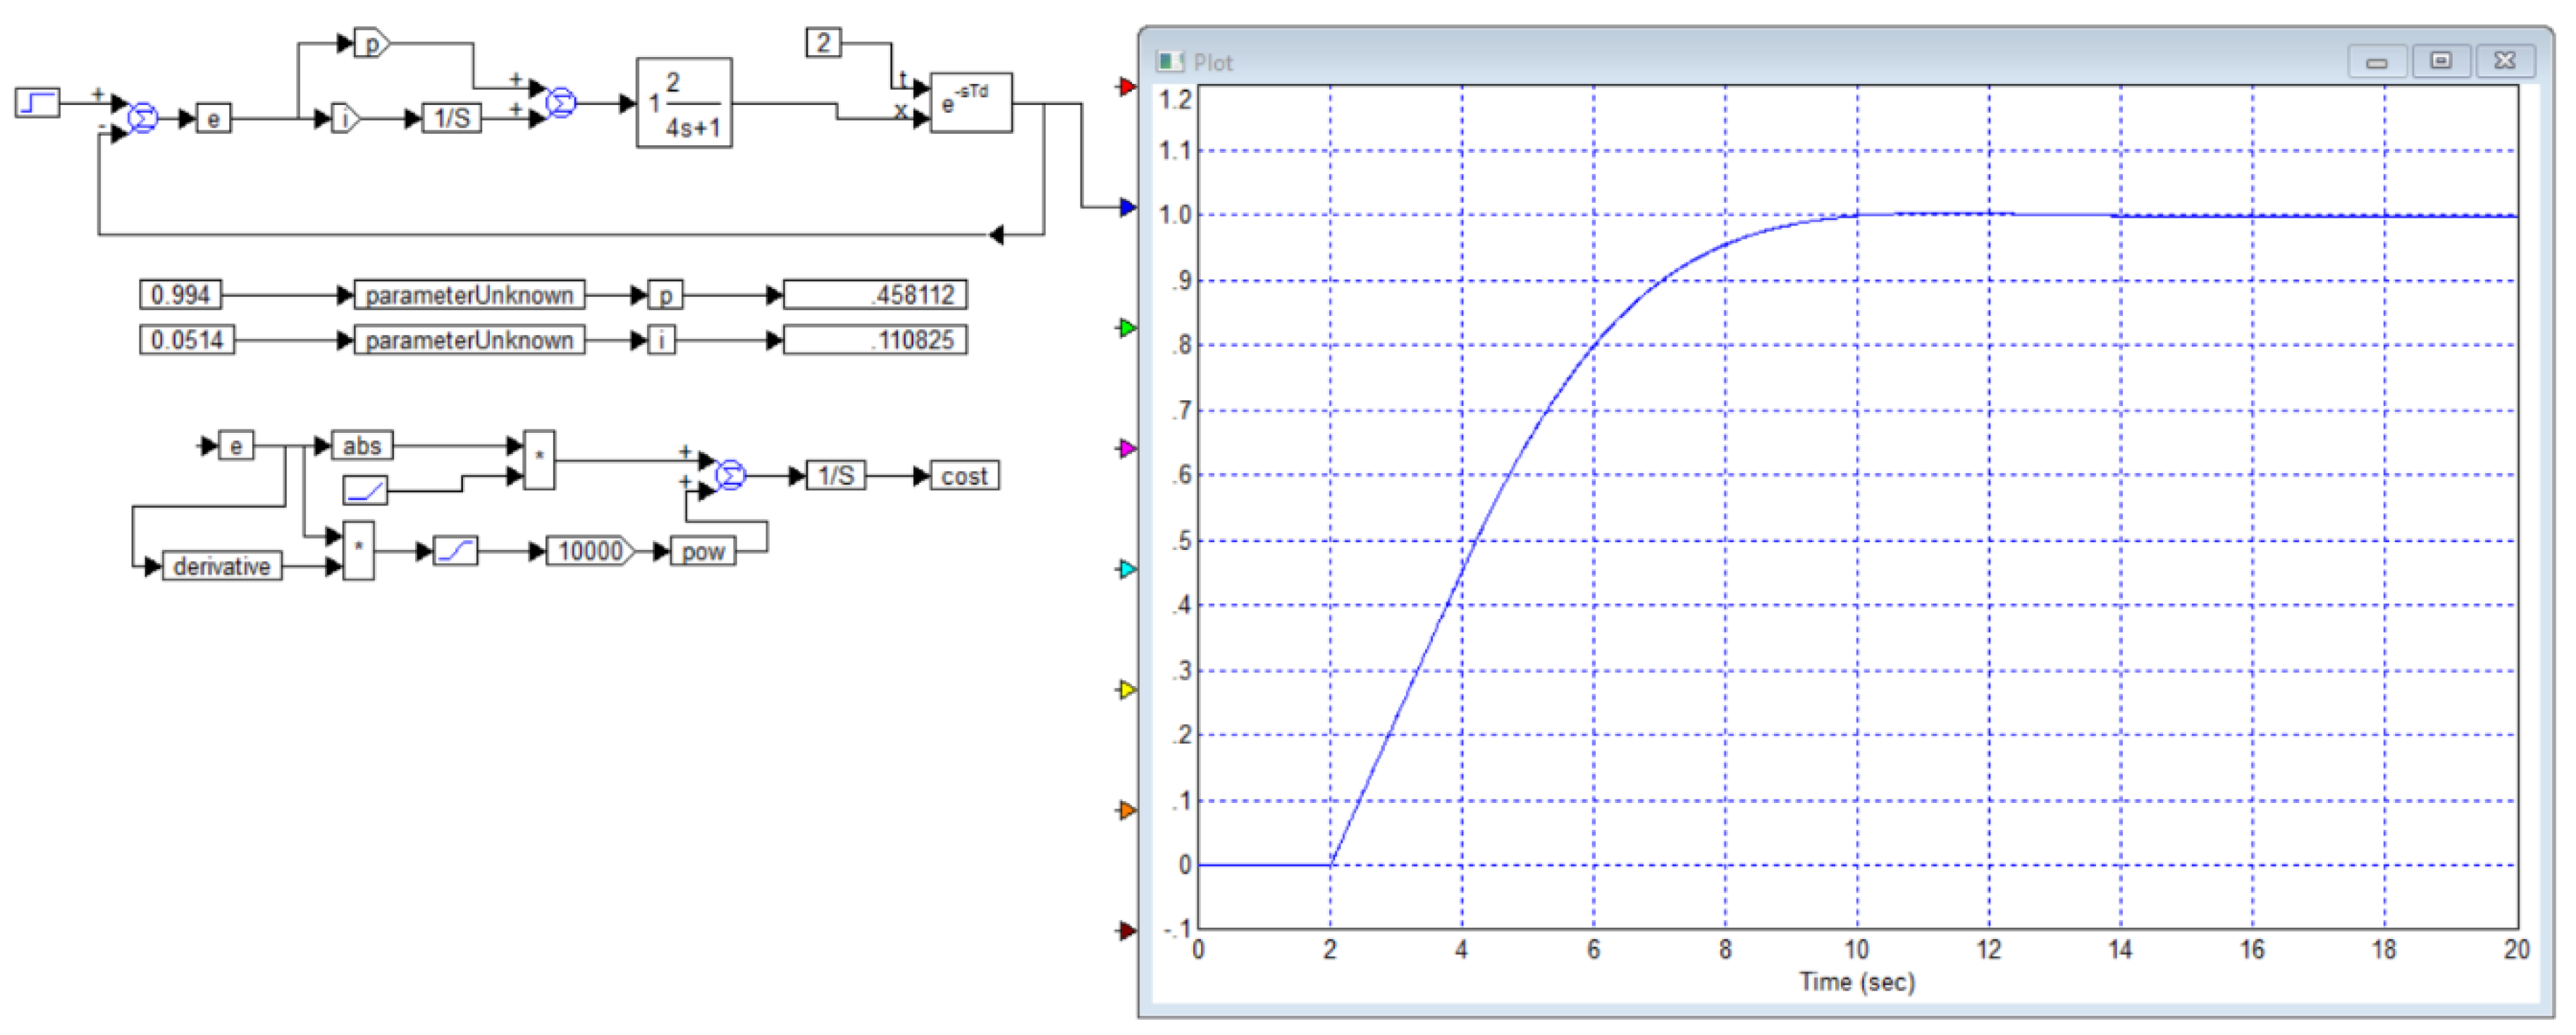Screen dimensions: 2576x1035
Task: Click the transfer function 2/(4s+1) block
Action: [x=684, y=104]
